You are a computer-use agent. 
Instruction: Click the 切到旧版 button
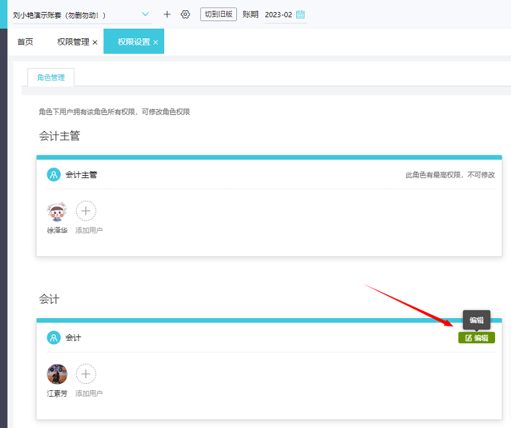coord(218,14)
